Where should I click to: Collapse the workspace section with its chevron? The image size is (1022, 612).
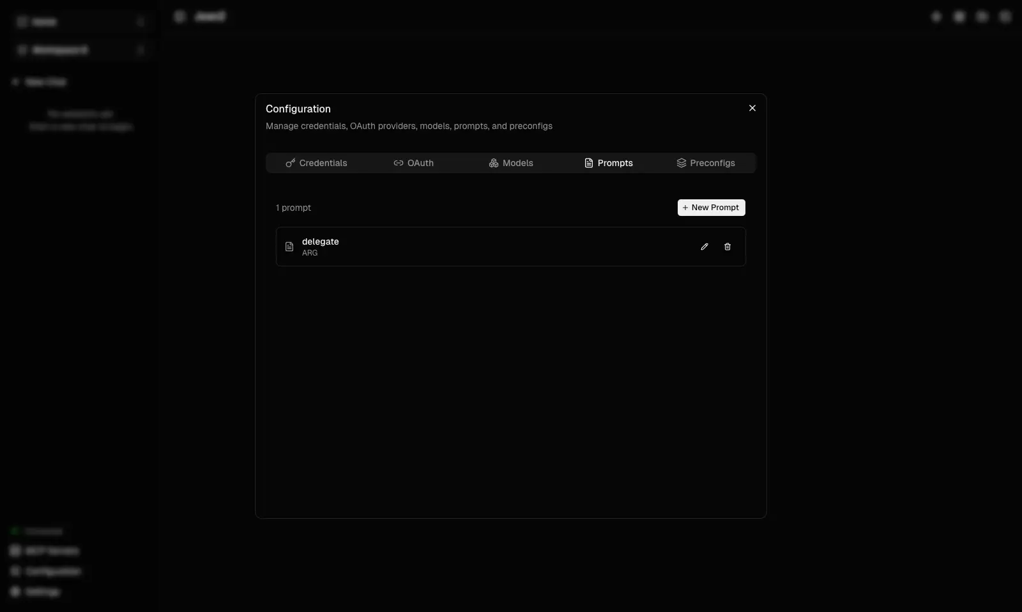pyautogui.click(x=141, y=50)
